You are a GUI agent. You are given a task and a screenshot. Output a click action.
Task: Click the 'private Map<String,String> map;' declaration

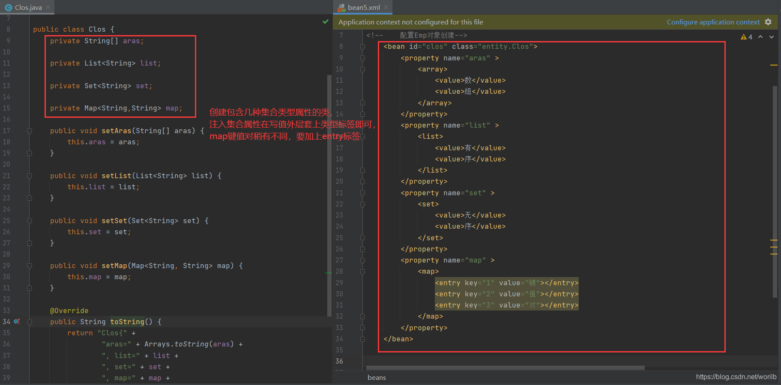(116, 108)
